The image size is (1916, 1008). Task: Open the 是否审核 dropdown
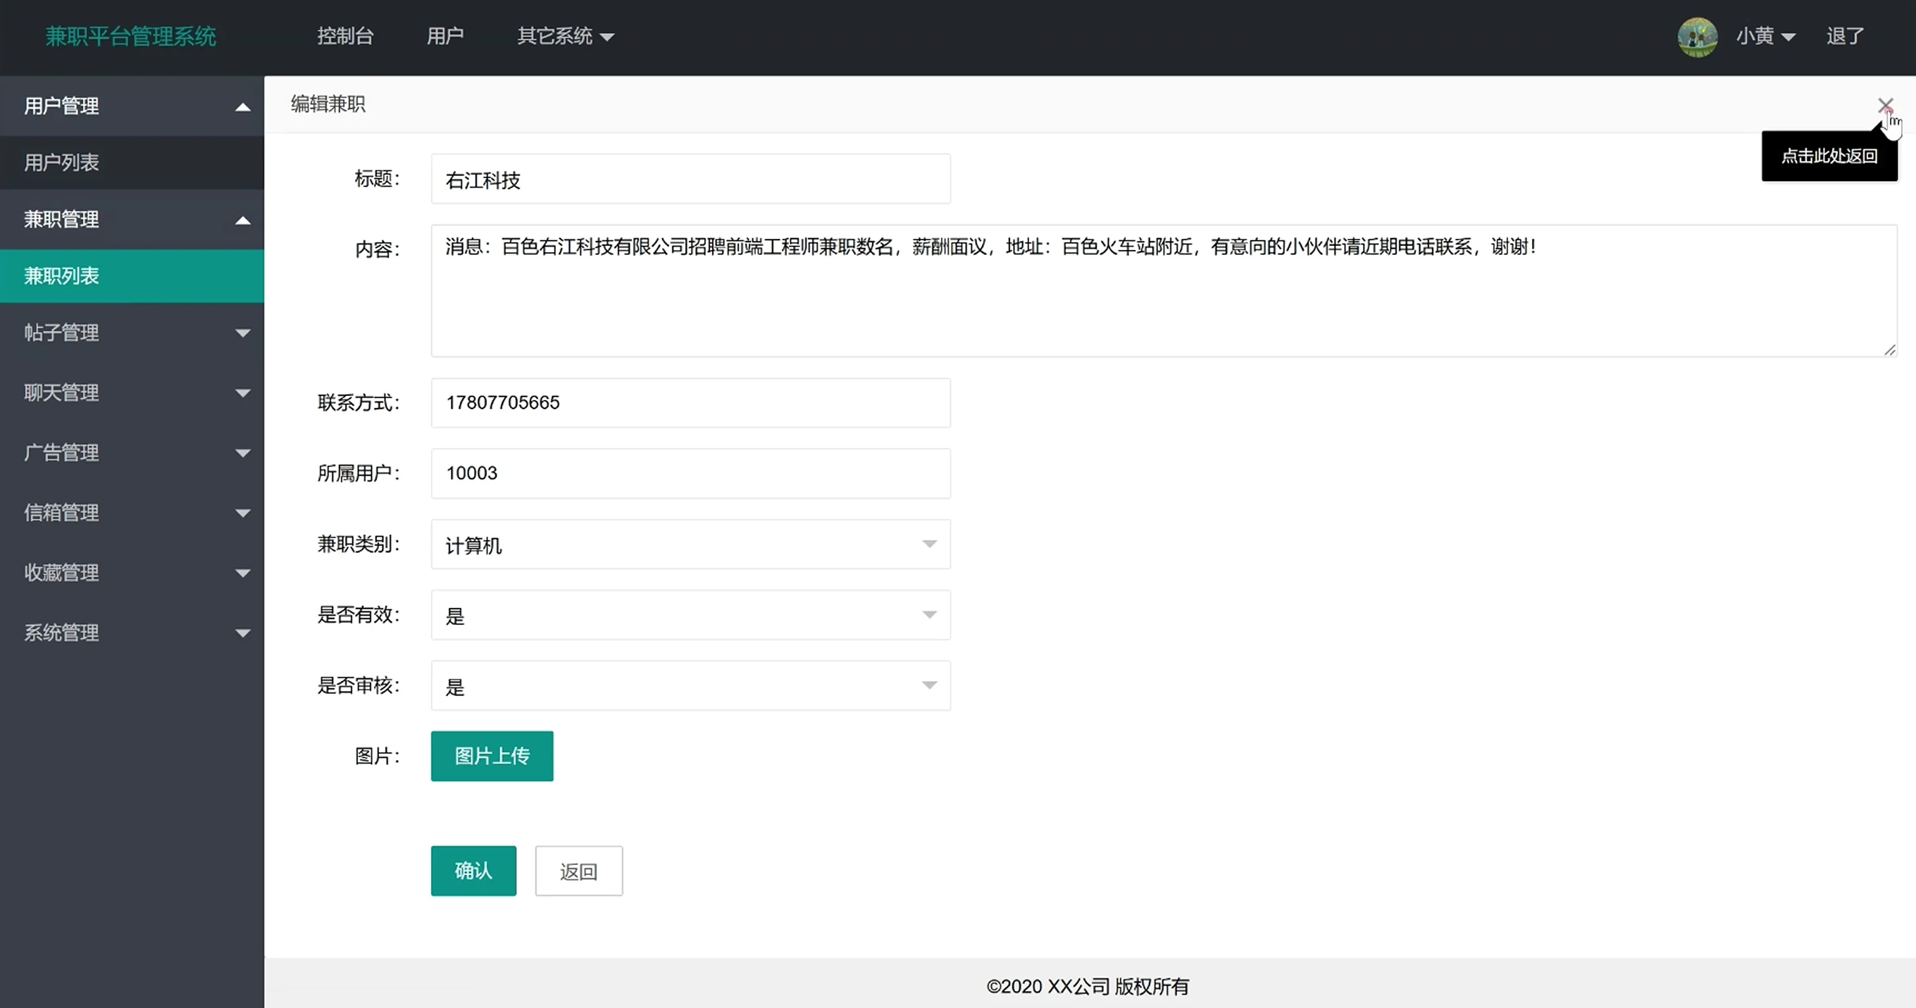[x=690, y=686]
